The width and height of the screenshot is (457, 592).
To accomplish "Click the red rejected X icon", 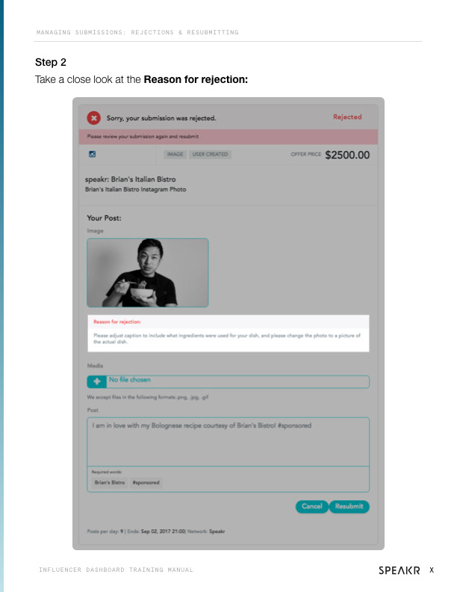I will point(94,118).
